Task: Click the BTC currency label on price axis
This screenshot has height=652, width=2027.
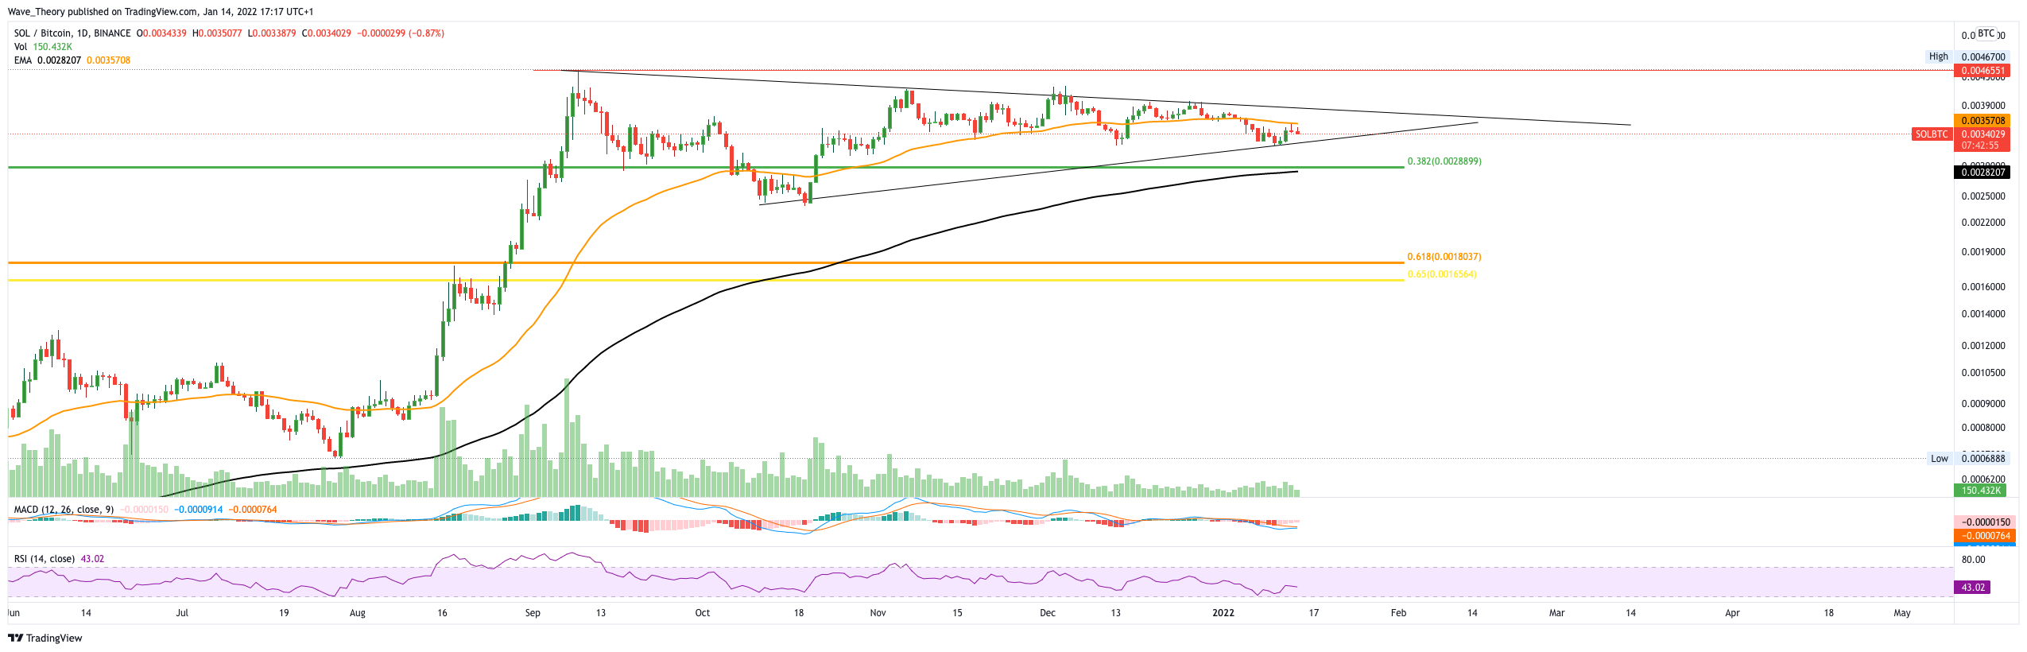Action: pos(1986,33)
